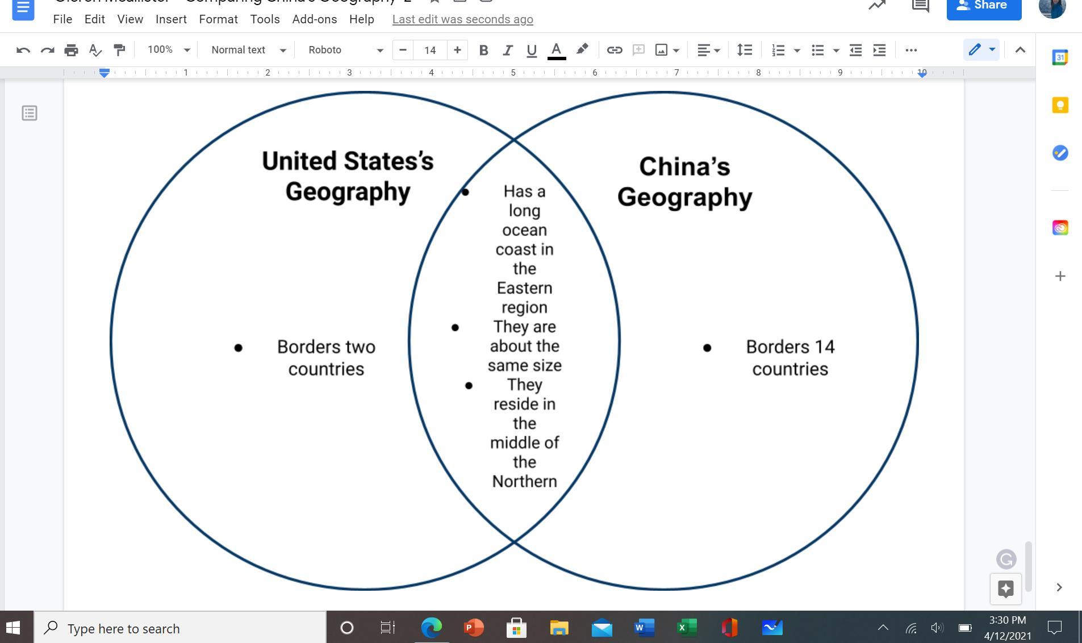The image size is (1082, 643).
Task: Collapse the menus with up chevron
Action: coord(1020,50)
